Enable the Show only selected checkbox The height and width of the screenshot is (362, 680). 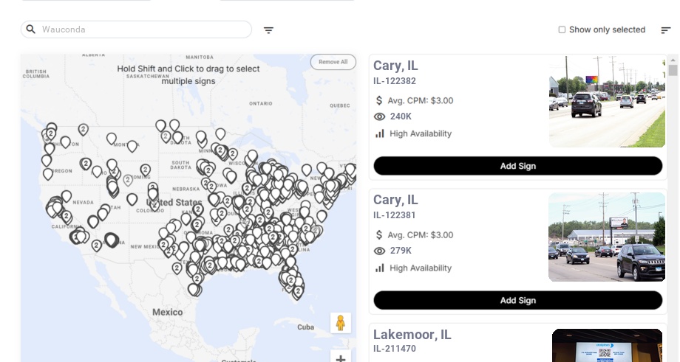click(562, 30)
